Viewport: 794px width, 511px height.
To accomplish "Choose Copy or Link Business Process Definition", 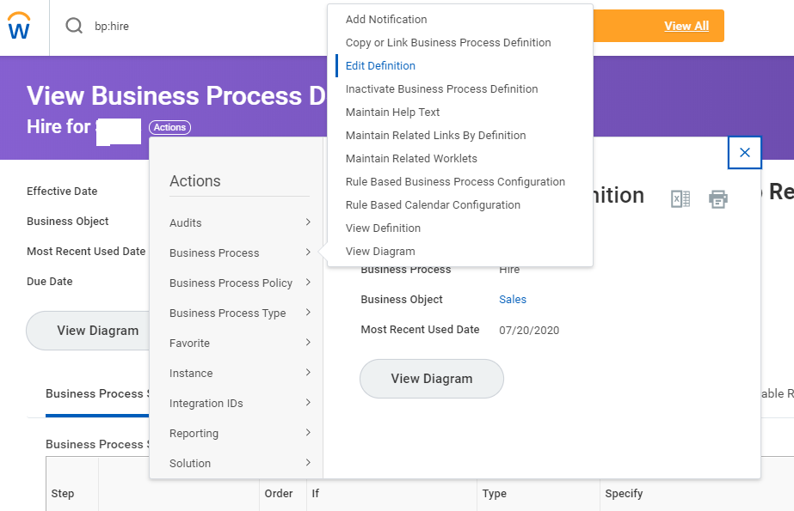I will (x=448, y=42).
